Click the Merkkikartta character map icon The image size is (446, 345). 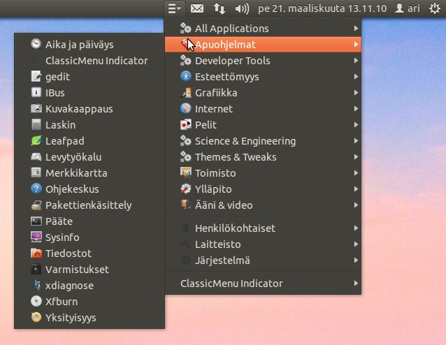(36, 172)
